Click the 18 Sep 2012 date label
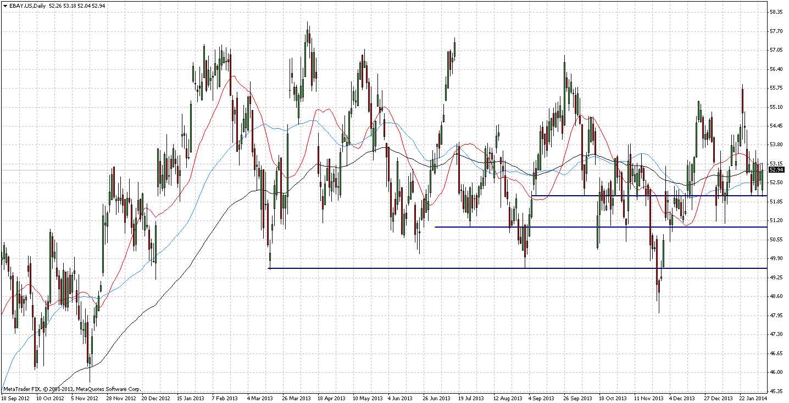The width and height of the screenshot is (789, 403). click(x=15, y=398)
